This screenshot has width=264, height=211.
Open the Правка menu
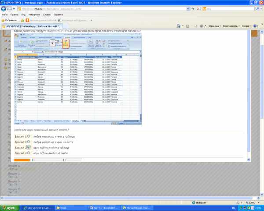click(x=15, y=15)
